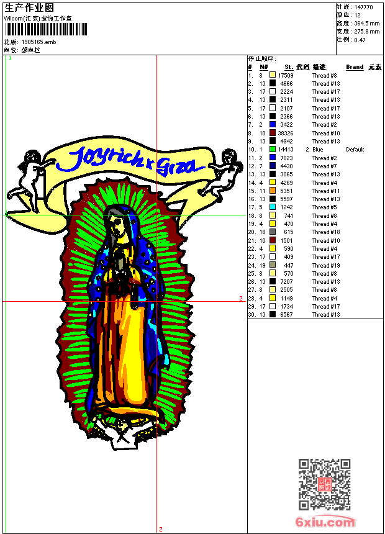Click stitch count '7023' in row 11
The height and width of the screenshot is (534, 385).
[x=286, y=158]
